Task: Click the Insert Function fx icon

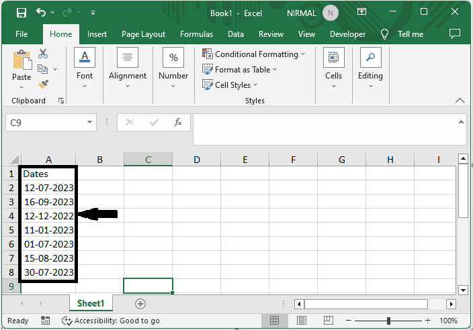Action: click(178, 123)
